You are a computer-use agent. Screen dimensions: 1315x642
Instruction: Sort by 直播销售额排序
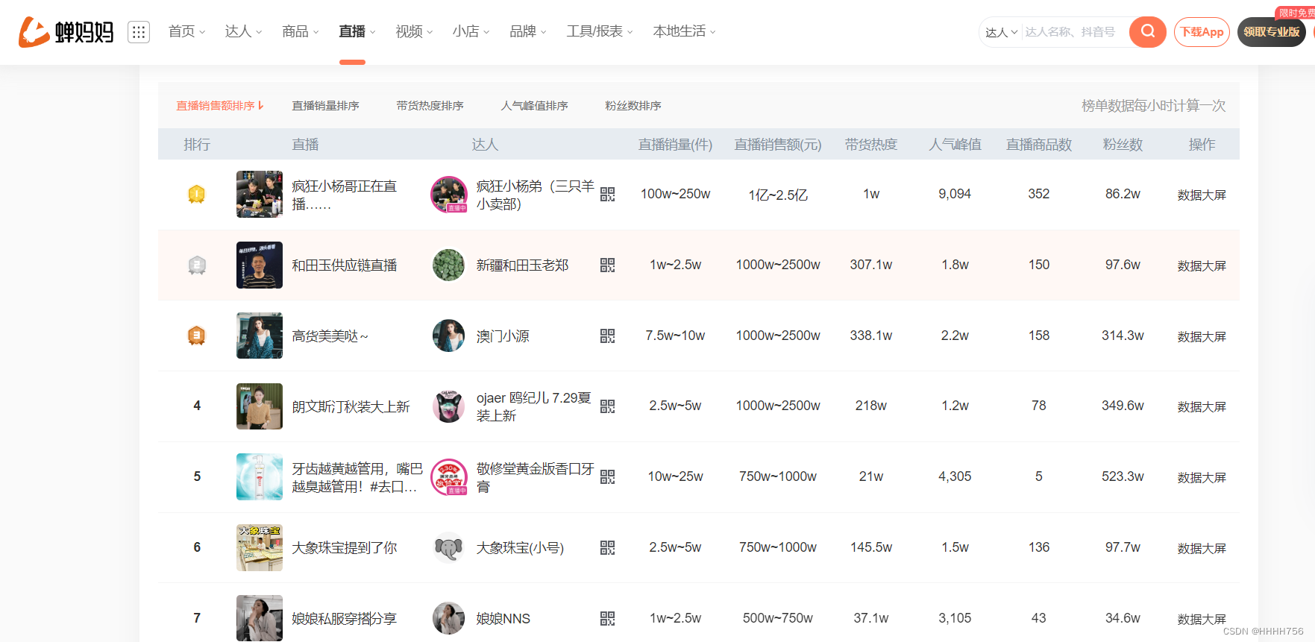[219, 106]
